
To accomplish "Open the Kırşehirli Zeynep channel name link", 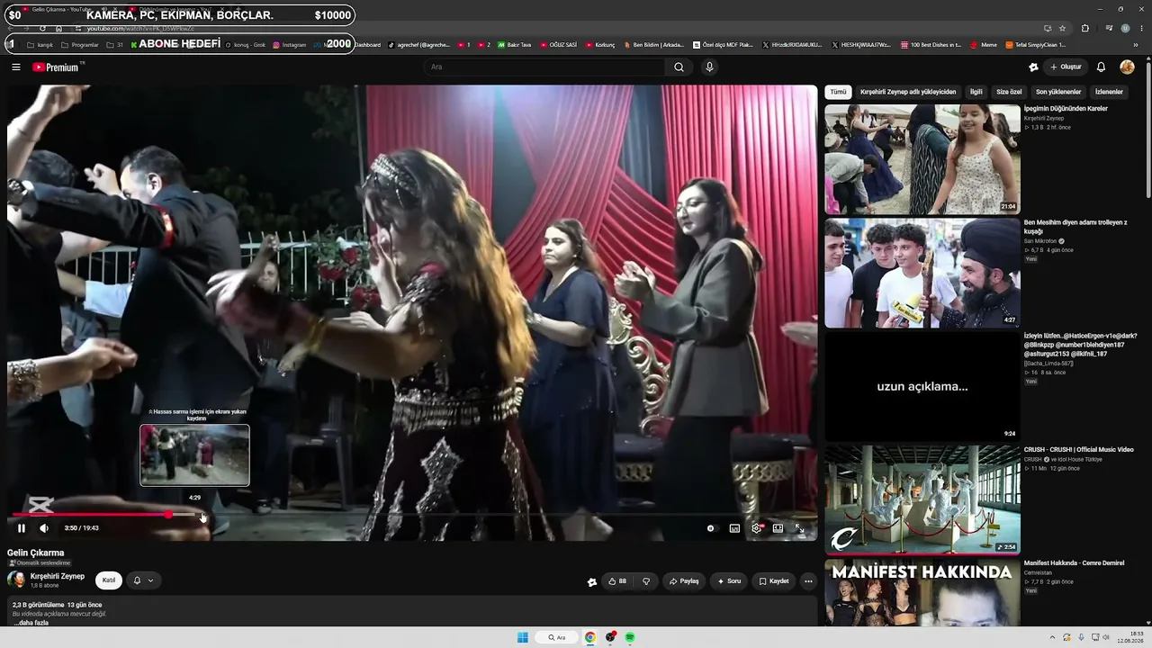I will [58, 576].
